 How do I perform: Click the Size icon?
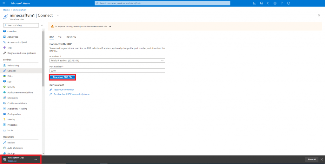pos(4,81)
